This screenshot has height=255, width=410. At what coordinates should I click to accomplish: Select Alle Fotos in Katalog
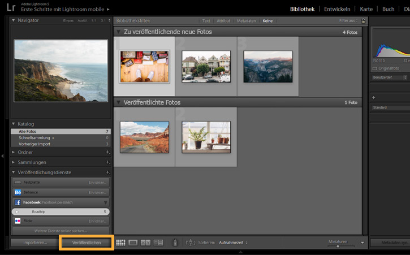(x=61, y=131)
